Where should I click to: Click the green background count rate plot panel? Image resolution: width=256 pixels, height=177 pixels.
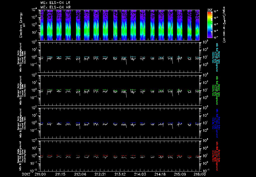tap(120, 90)
